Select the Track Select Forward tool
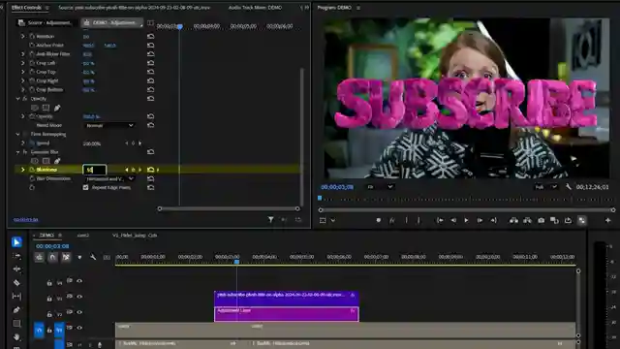The width and height of the screenshot is (620, 349). 16,256
